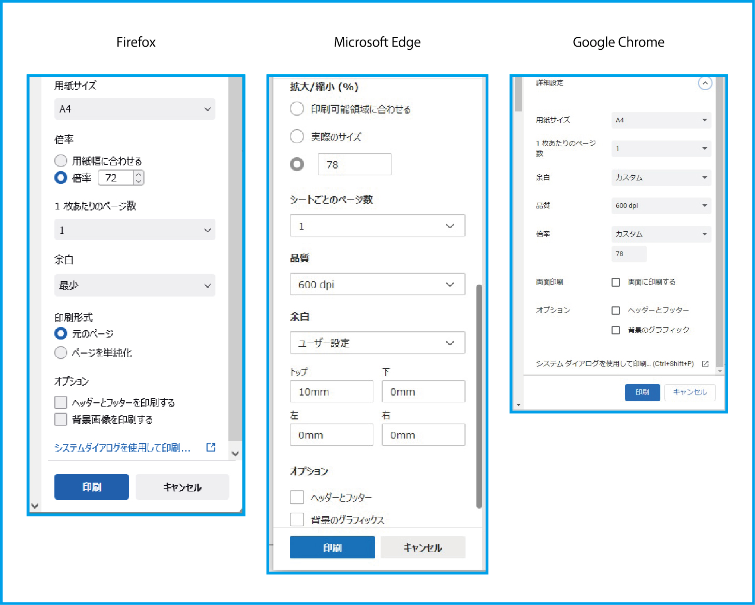Check Chrome ヘッダーとフッター checkbox
This screenshot has height=605, width=755.
pyautogui.click(x=616, y=310)
